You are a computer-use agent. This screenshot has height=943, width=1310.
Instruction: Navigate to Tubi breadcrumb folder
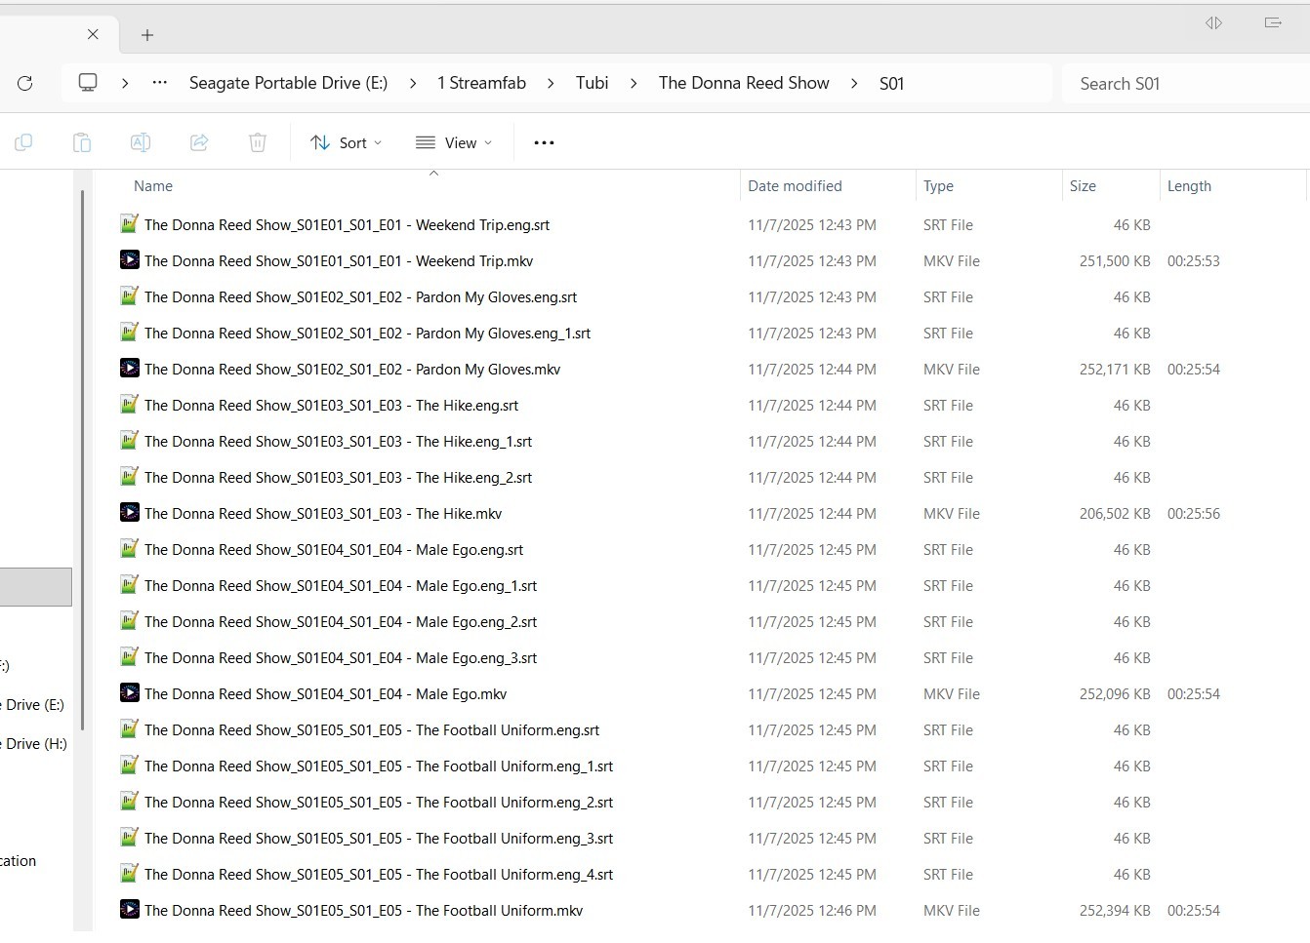click(592, 83)
